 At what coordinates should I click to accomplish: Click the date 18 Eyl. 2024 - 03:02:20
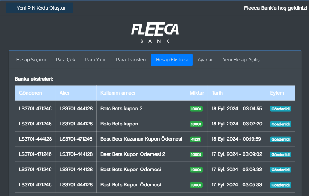pos(237,124)
